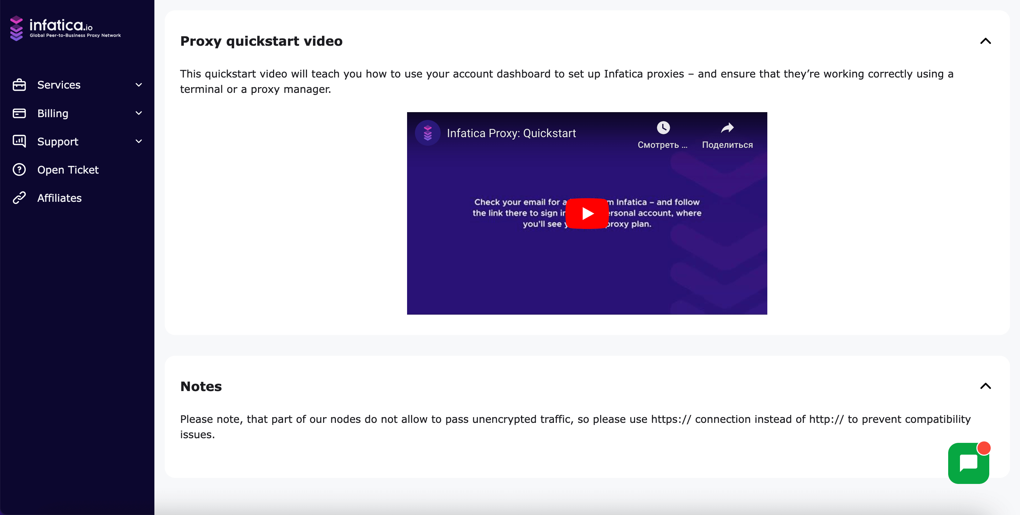The image size is (1020, 515).
Task: Click the Open Ticket question mark icon
Action: tap(19, 170)
